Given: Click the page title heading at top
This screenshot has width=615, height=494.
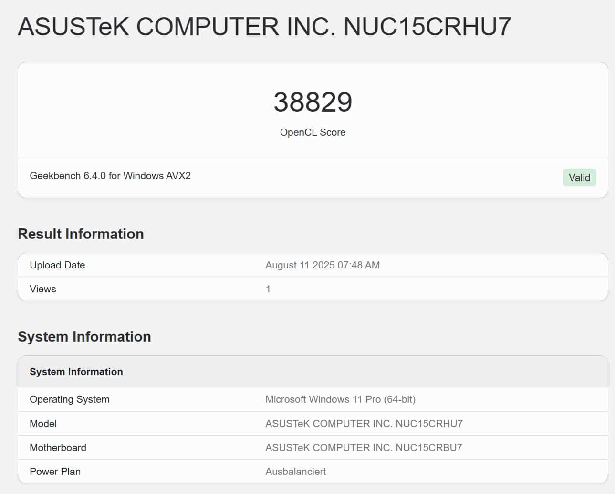Looking at the screenshot, I should pos(264,26).
